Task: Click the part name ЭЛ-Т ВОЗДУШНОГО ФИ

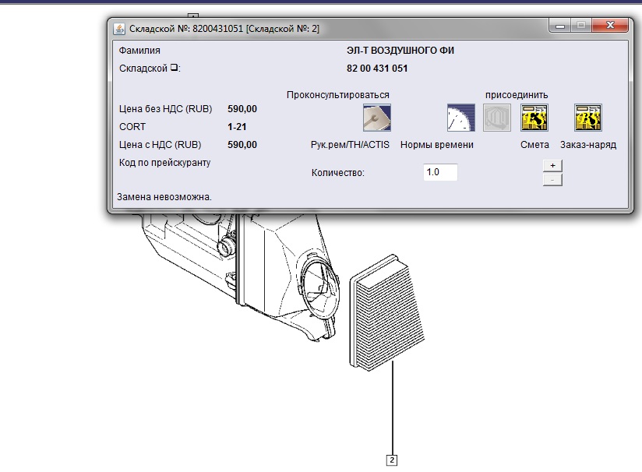Action: 400,51
